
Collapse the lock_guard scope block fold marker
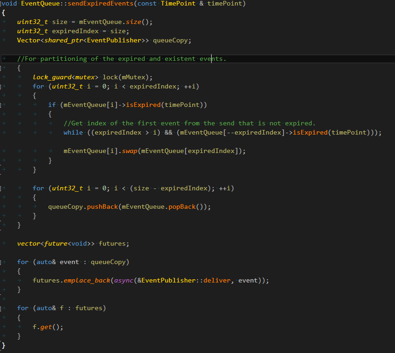point(1,68)
